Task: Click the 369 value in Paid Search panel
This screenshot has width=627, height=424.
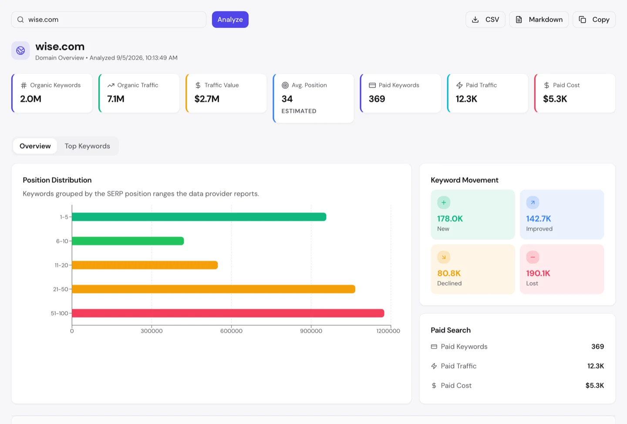Action: pos(597,347)
